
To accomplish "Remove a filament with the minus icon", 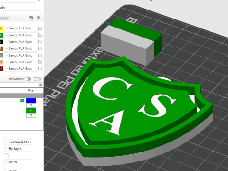I will [x=22, y=18].
